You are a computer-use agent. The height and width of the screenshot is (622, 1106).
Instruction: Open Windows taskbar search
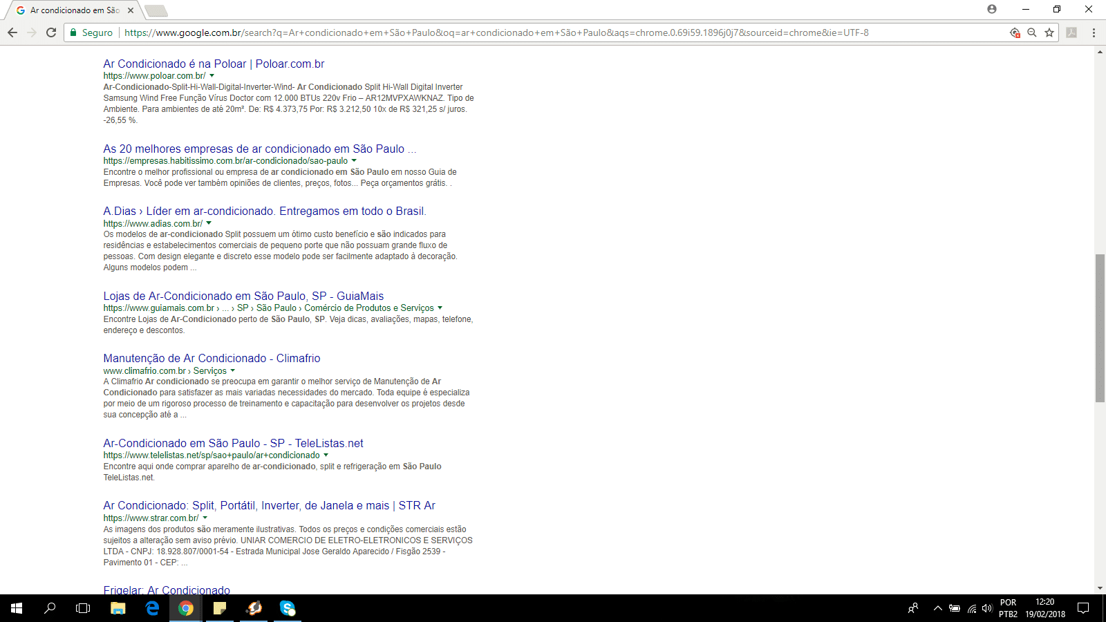coord(50,608)
